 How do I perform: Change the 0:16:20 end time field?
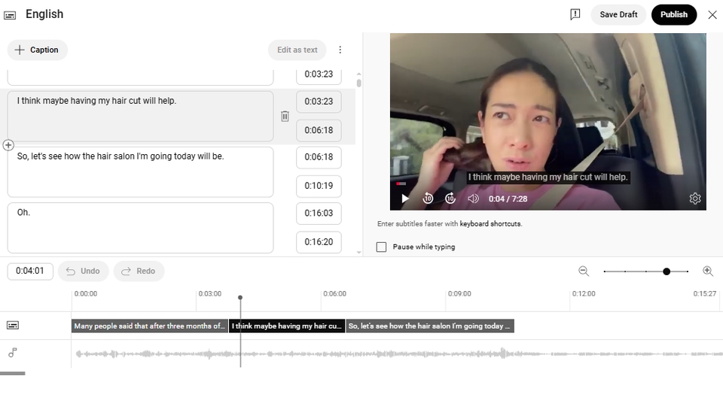pyautogui.click(x=319, y=242)
